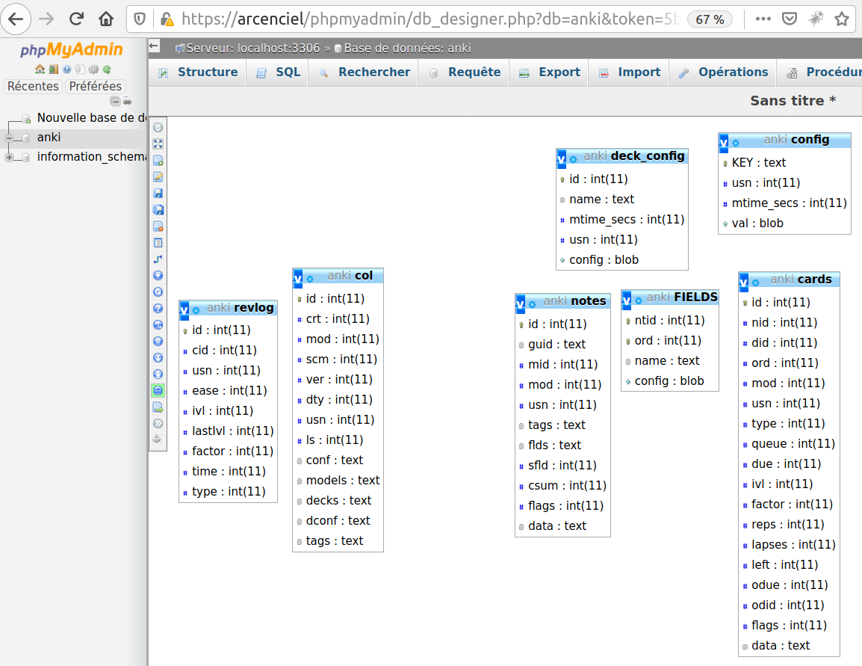Choose column to display icon
Image resolution: width=862 pixels, height=666 pixels.
click(x=158, y=276)
